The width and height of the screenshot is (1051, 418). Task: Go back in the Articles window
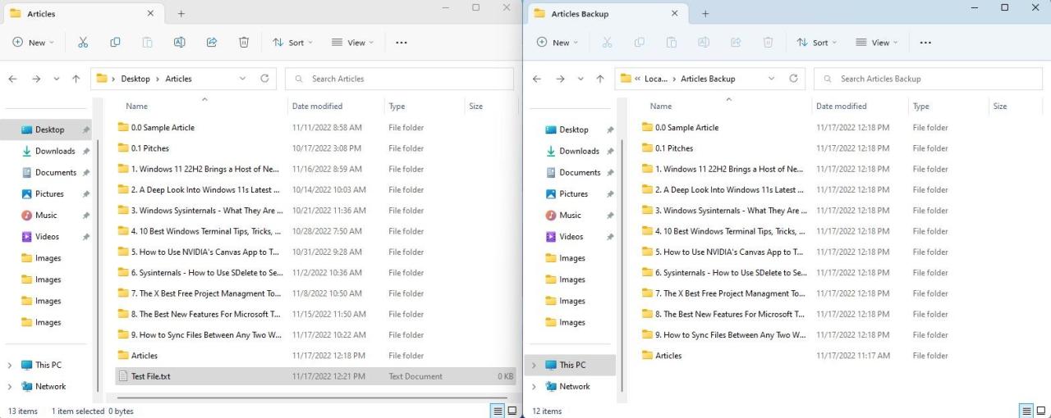[x=12, y=79]
